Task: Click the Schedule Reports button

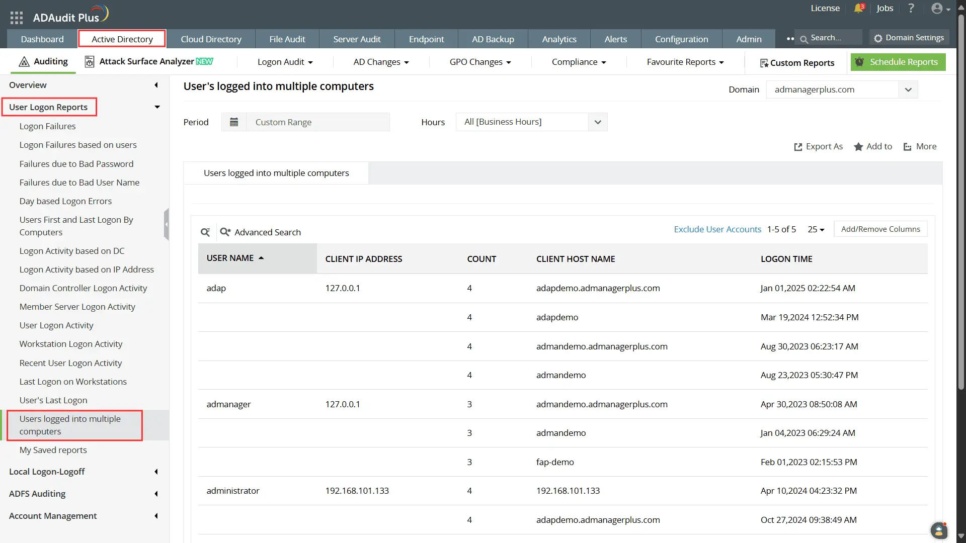Action: coord(898,62)
